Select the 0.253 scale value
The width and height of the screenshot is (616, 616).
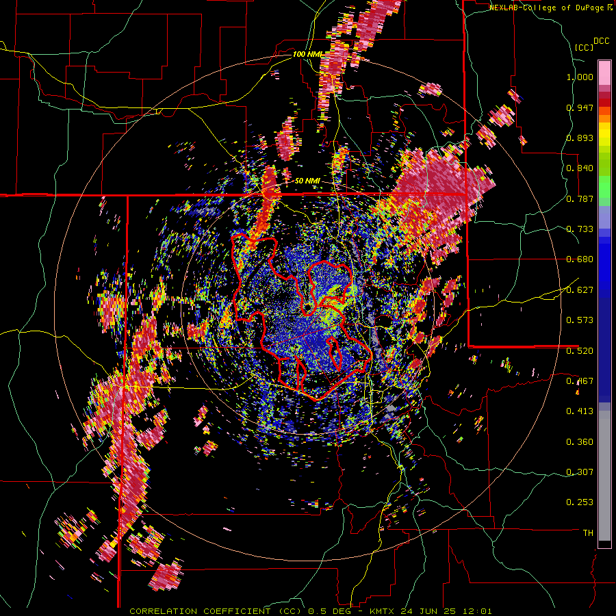point(580,502)
